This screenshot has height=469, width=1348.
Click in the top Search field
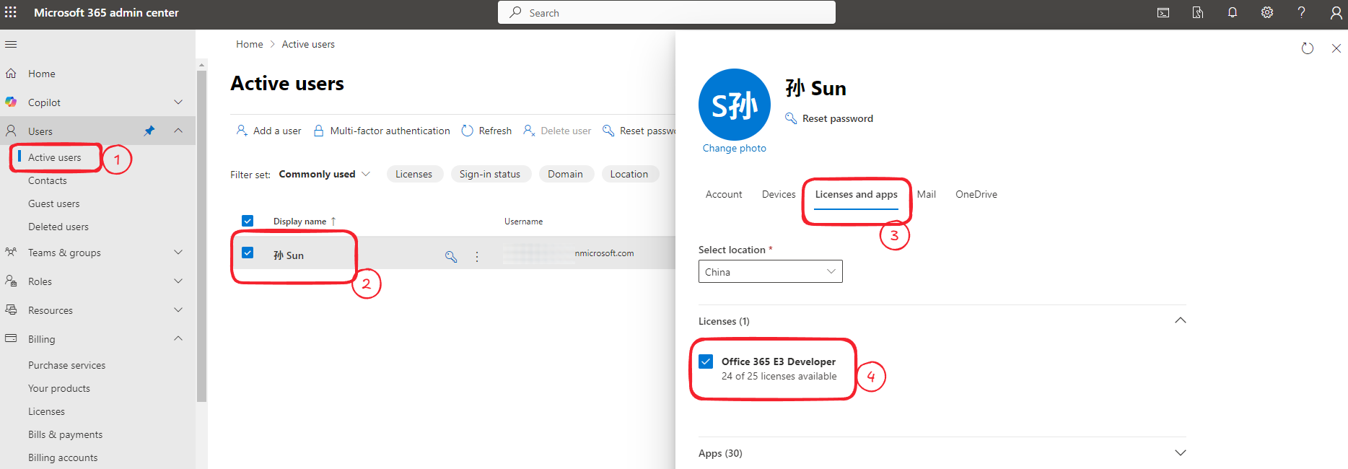(666, 12)
